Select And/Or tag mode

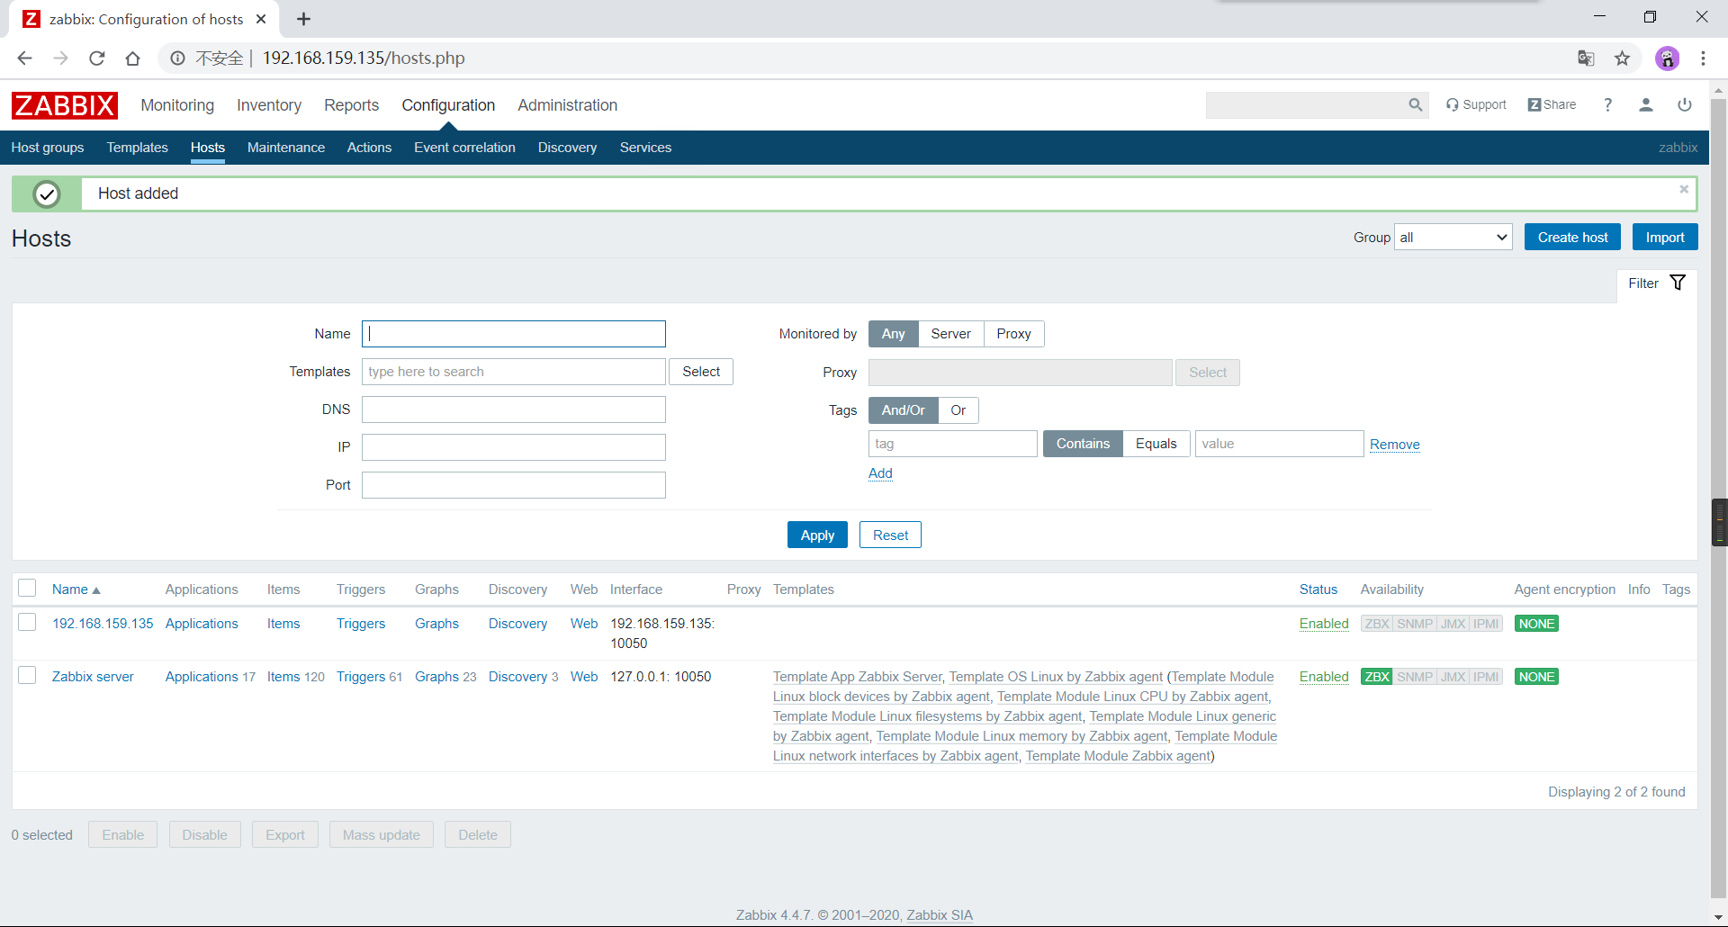[903, 410]
